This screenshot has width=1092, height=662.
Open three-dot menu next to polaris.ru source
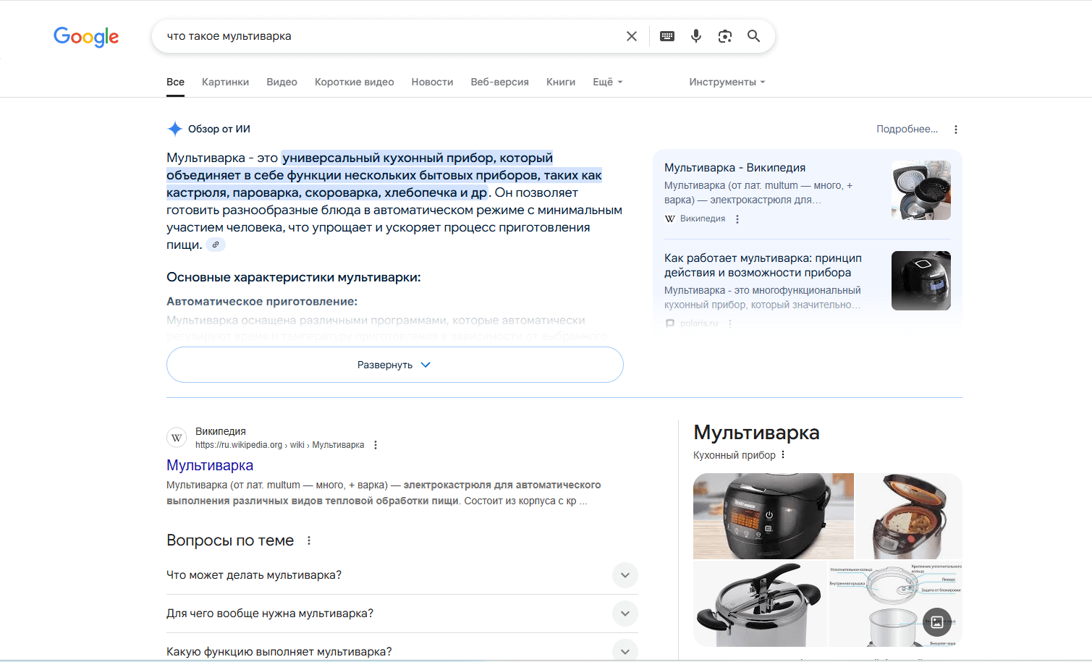(730, 323)
